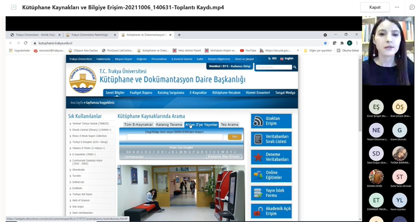Open the browser extensions puzzle icon
This screenshot has width=417, height=222.
[342, 43]
